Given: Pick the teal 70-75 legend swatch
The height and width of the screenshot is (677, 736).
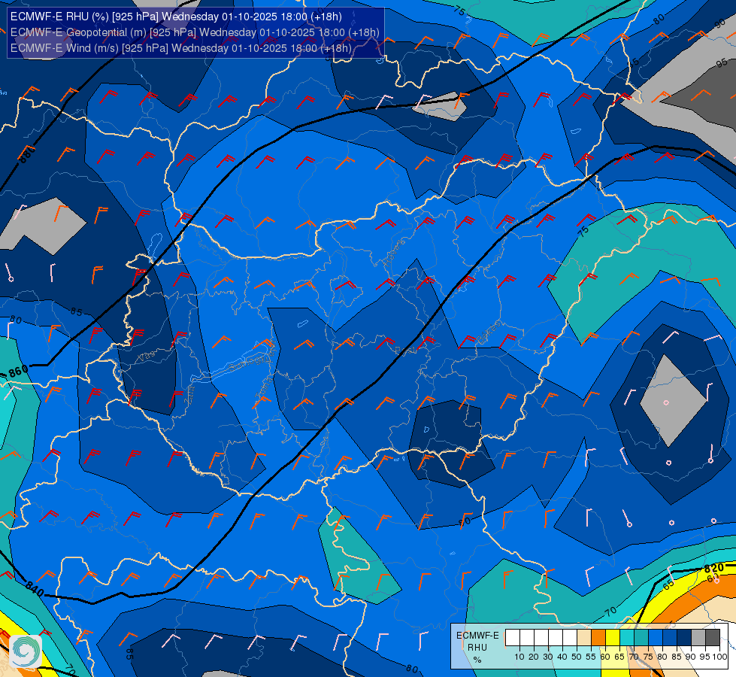Looking at the screenshot, I should click(641, 638).
